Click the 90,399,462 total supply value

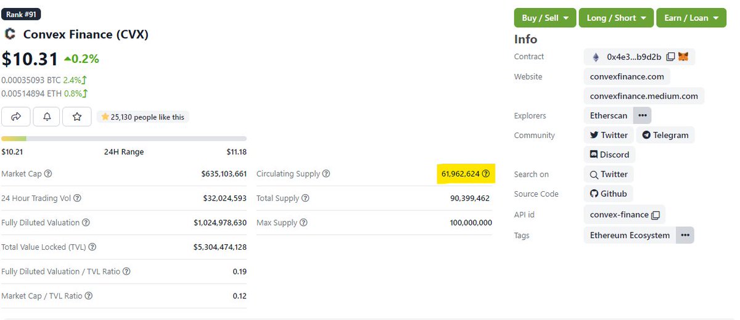tap(470, 199)
